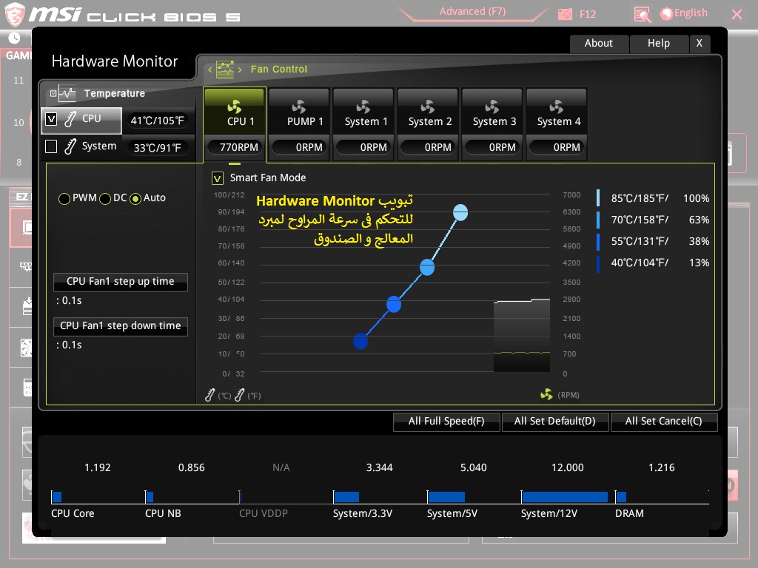The width and height of the screenshot is (758, 568).
Task: Open CPU Fan1 step down time setting
Action: click(121, 326)
